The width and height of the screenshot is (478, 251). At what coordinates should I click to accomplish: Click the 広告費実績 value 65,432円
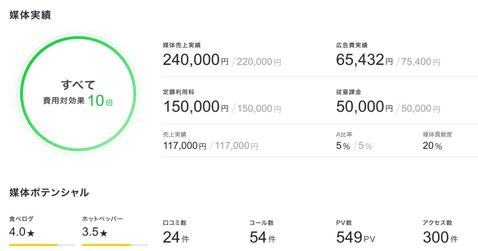tap(364, 60)
